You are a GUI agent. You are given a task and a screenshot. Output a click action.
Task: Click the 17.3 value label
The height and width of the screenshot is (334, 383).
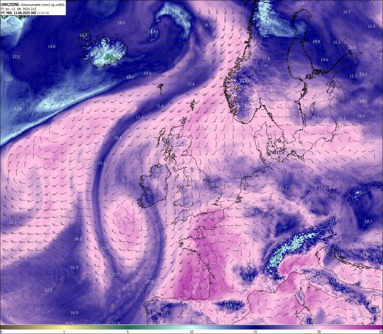pyautogui.click(x=16, y=57)
